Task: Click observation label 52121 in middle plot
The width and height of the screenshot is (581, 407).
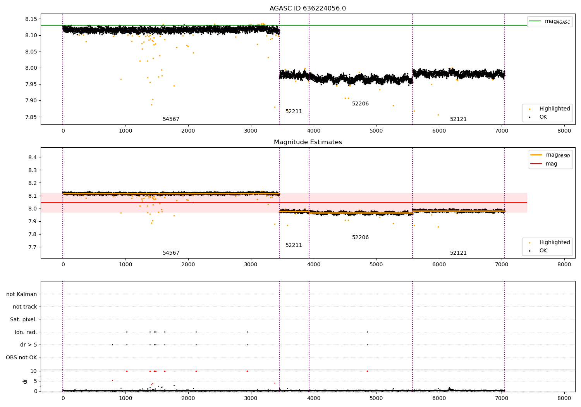Action: coord(458,253)
